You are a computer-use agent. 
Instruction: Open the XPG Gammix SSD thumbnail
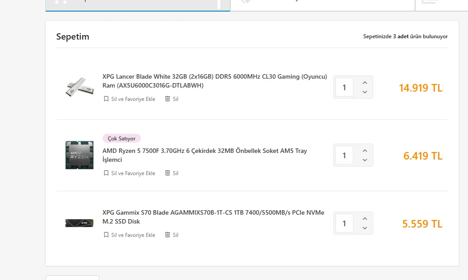click(80, 223)
